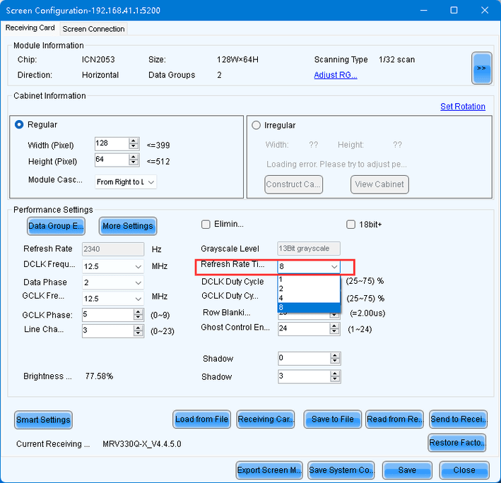Click the Save button
Image resolution: width=501 pixels, height=483 pixels.
pyautogui.click(x=407, y=470)
